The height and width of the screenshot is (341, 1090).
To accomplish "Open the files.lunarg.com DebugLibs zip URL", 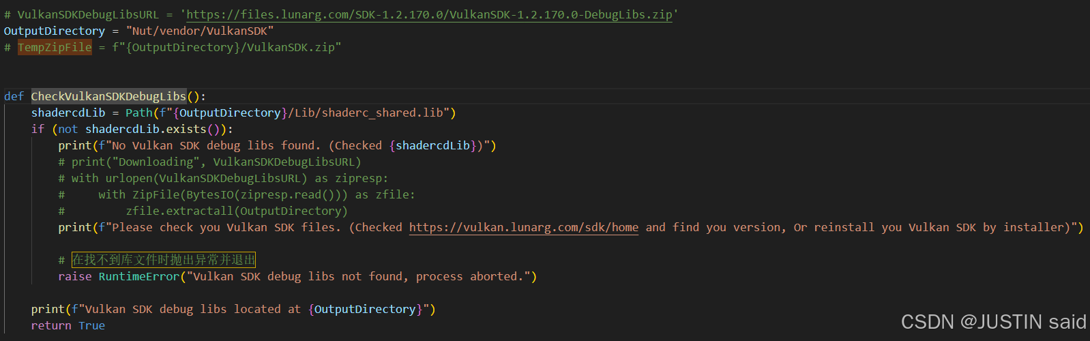I will click(429, 14).
